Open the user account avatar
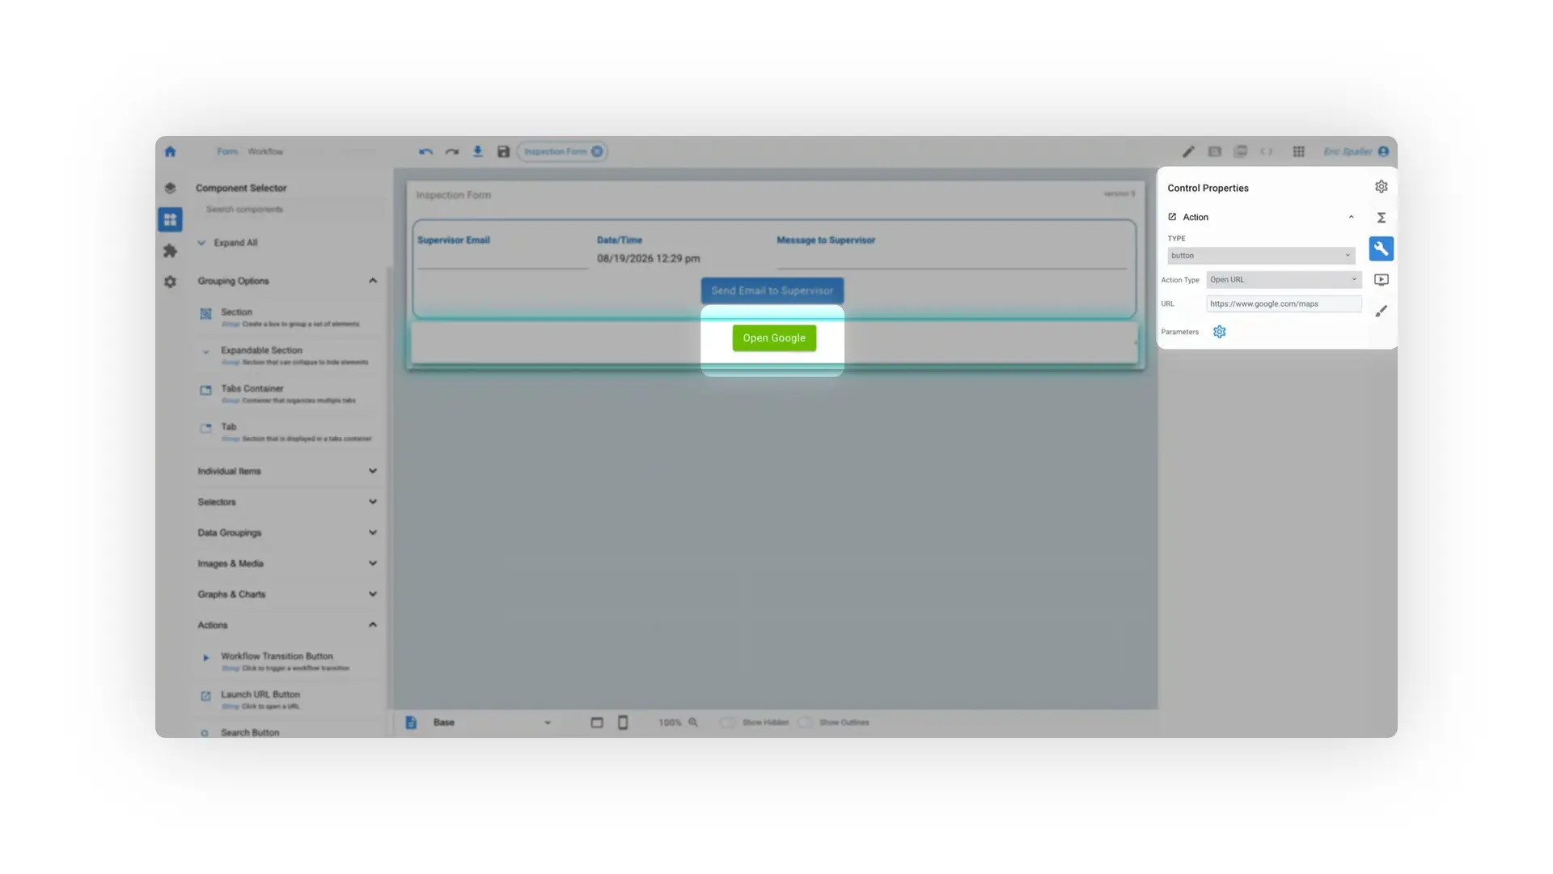 1383,151
